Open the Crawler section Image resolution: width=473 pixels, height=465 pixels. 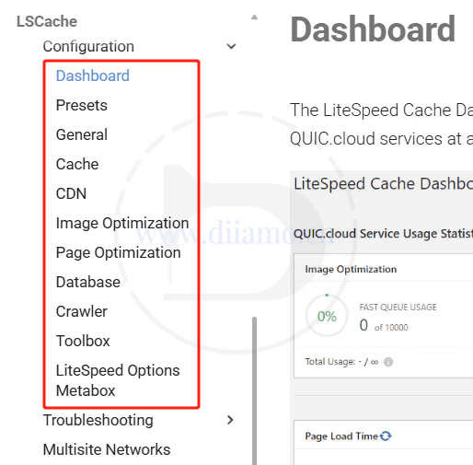[82, 311]
